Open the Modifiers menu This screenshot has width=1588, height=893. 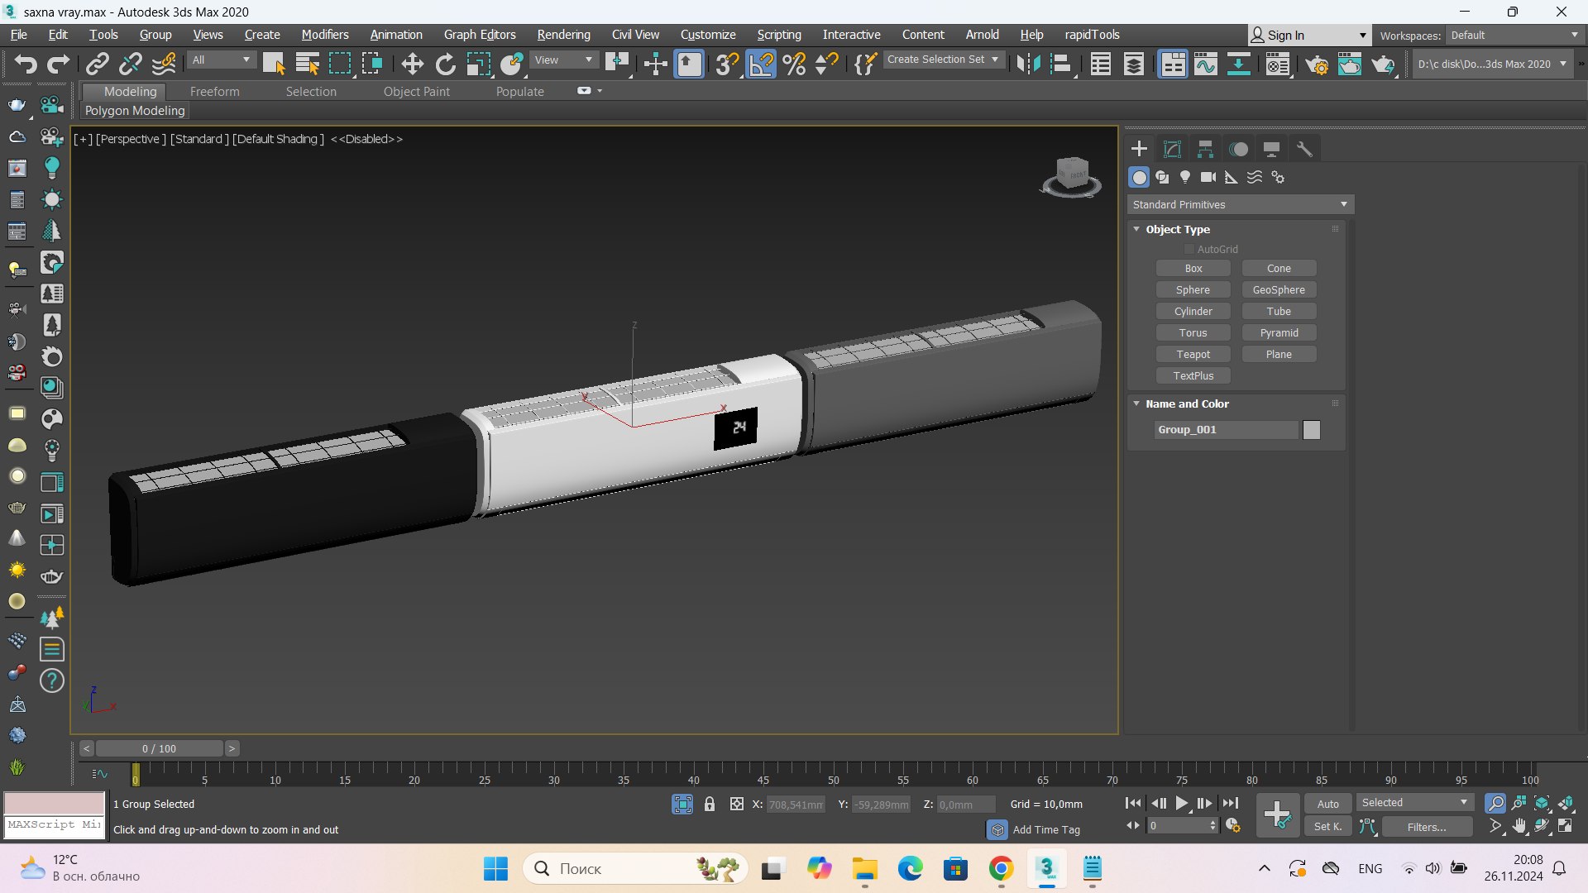[x=325, y=35]
